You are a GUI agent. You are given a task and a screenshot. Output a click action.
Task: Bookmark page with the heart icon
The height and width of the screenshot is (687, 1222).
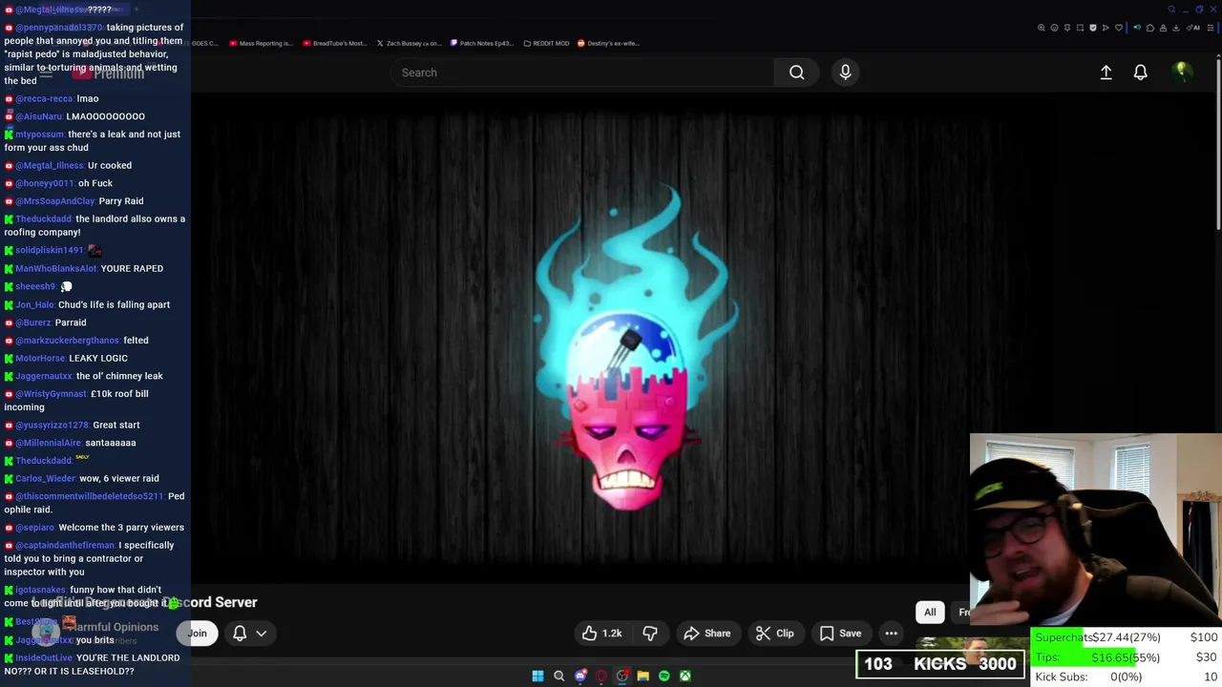(1119, 28)
